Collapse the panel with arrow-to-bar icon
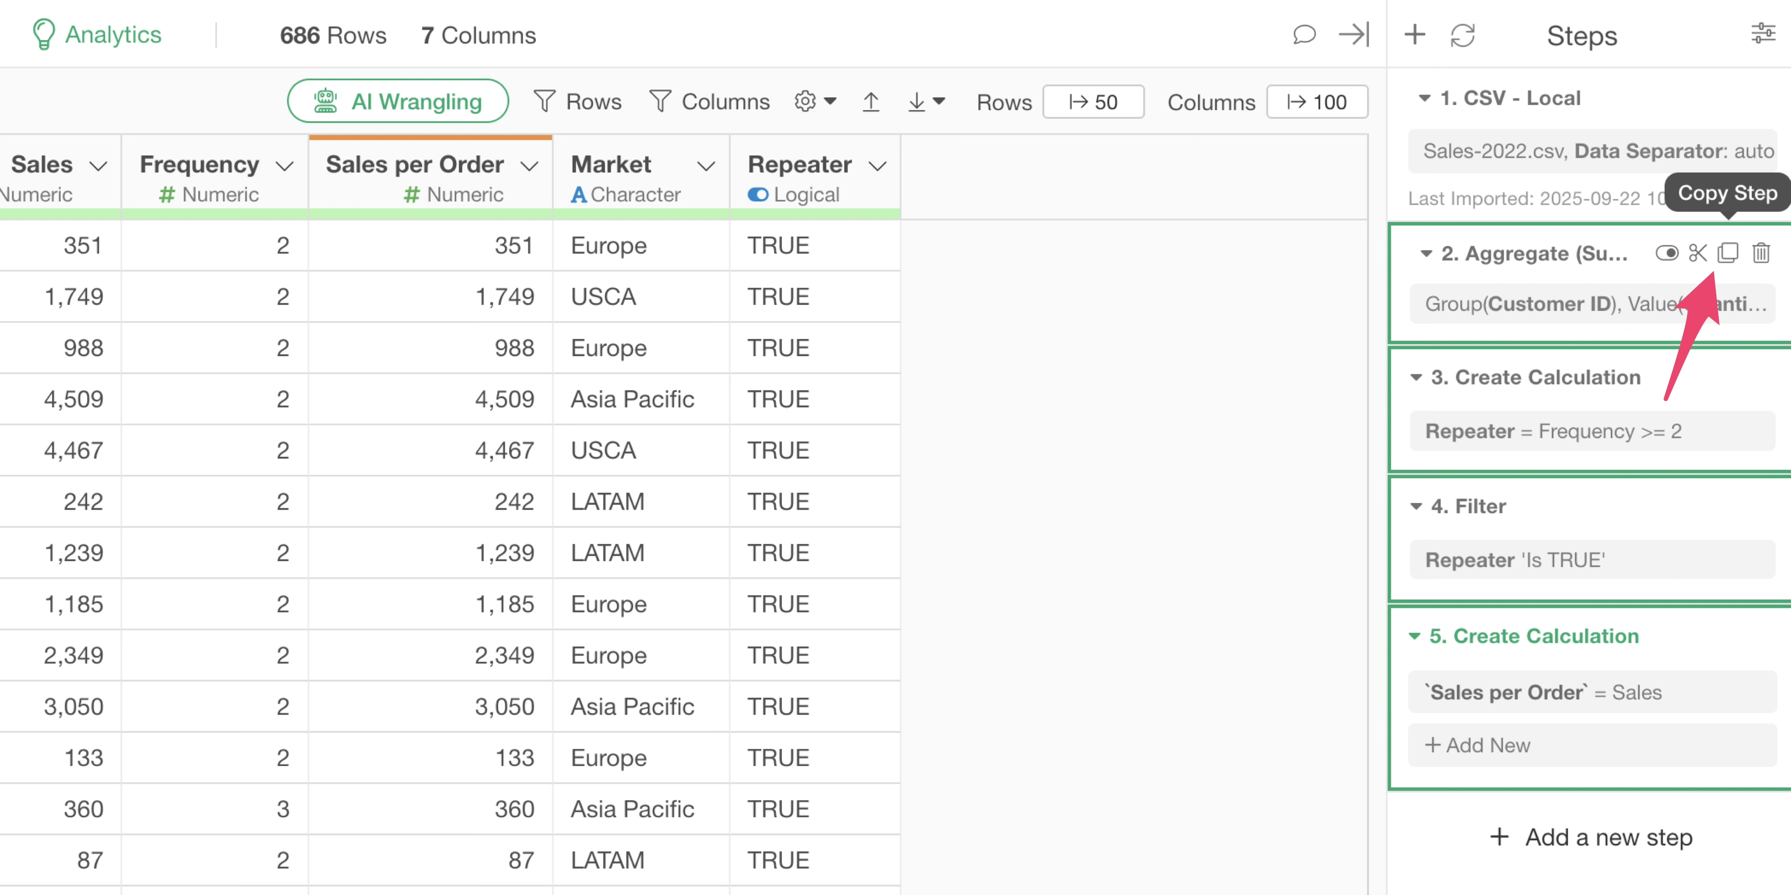This screenshot has height=895, width=1791. [x=1353, y=35]
